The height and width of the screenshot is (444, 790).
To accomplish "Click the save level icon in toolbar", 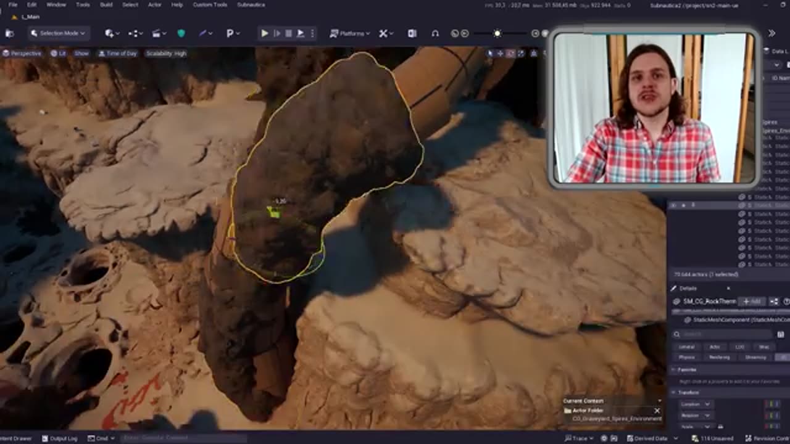I will coord(9,33).
